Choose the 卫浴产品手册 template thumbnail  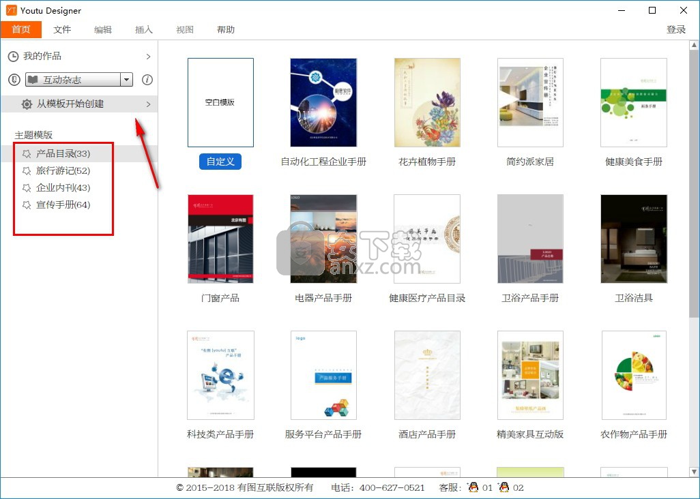(530, 239)
